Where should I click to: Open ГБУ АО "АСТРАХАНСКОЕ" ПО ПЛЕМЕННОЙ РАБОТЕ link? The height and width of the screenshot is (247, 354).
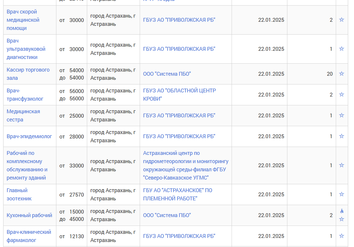coord(178,194)
